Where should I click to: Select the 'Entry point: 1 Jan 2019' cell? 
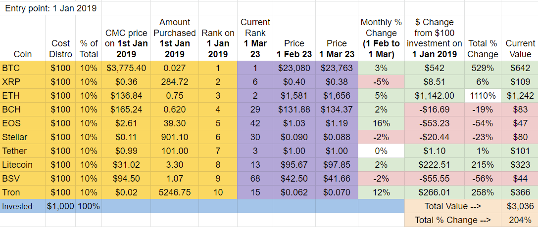click(x=51, y=8)
